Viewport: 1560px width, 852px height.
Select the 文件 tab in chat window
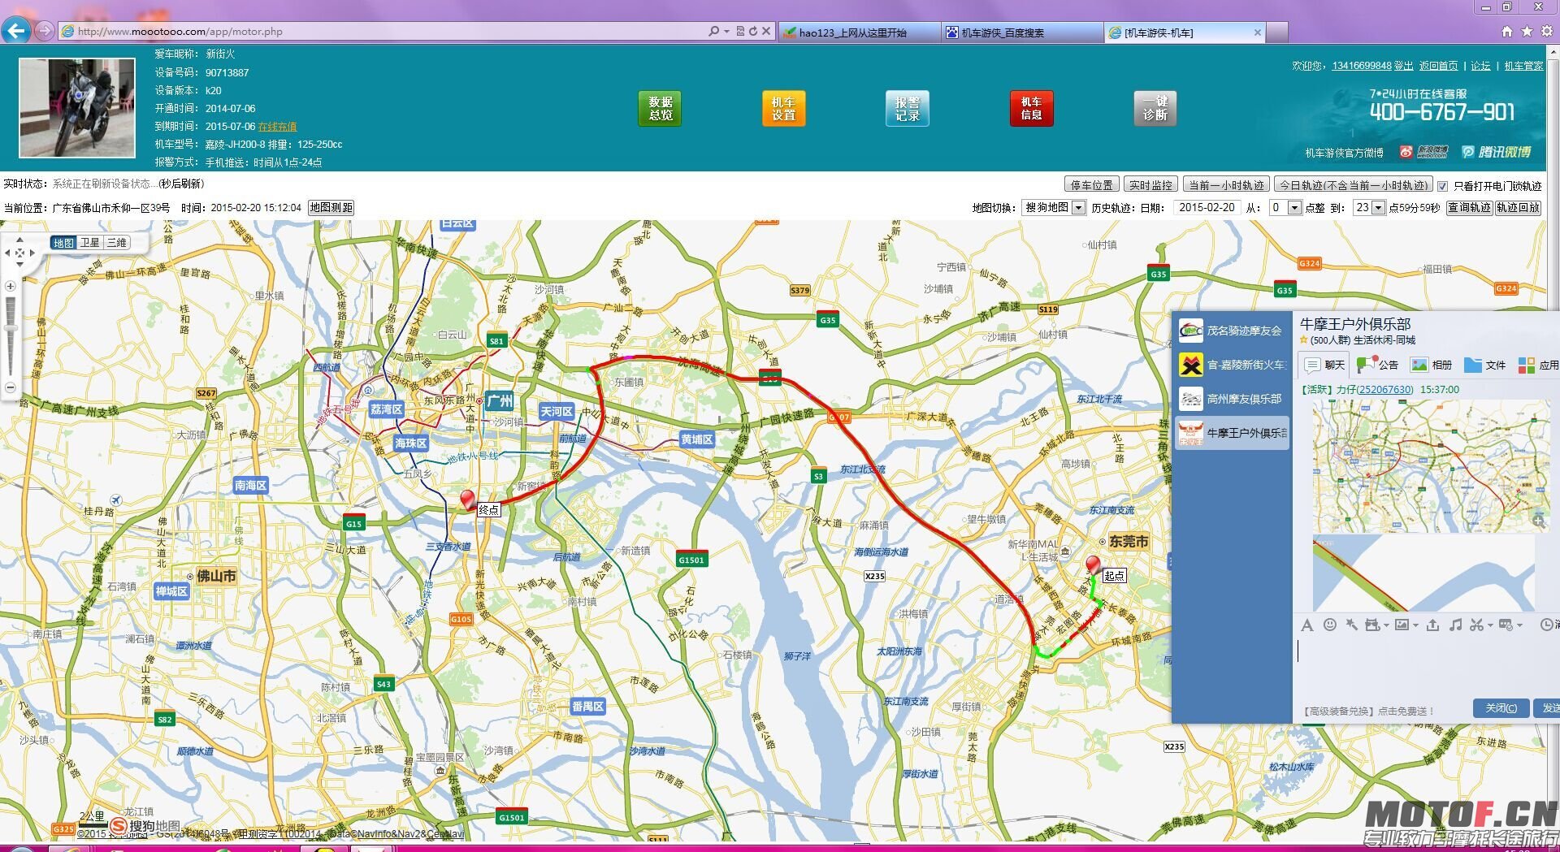[1485, 365]
